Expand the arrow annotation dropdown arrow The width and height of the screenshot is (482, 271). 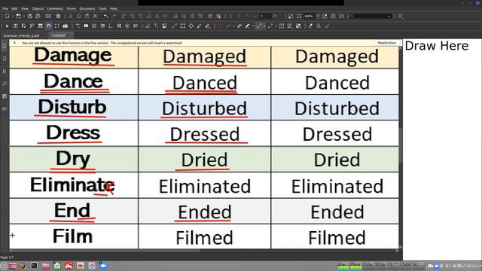[276, 26]
